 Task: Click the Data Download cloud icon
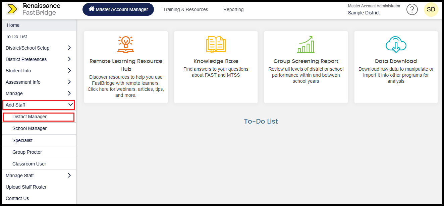[x=396, y=44]
